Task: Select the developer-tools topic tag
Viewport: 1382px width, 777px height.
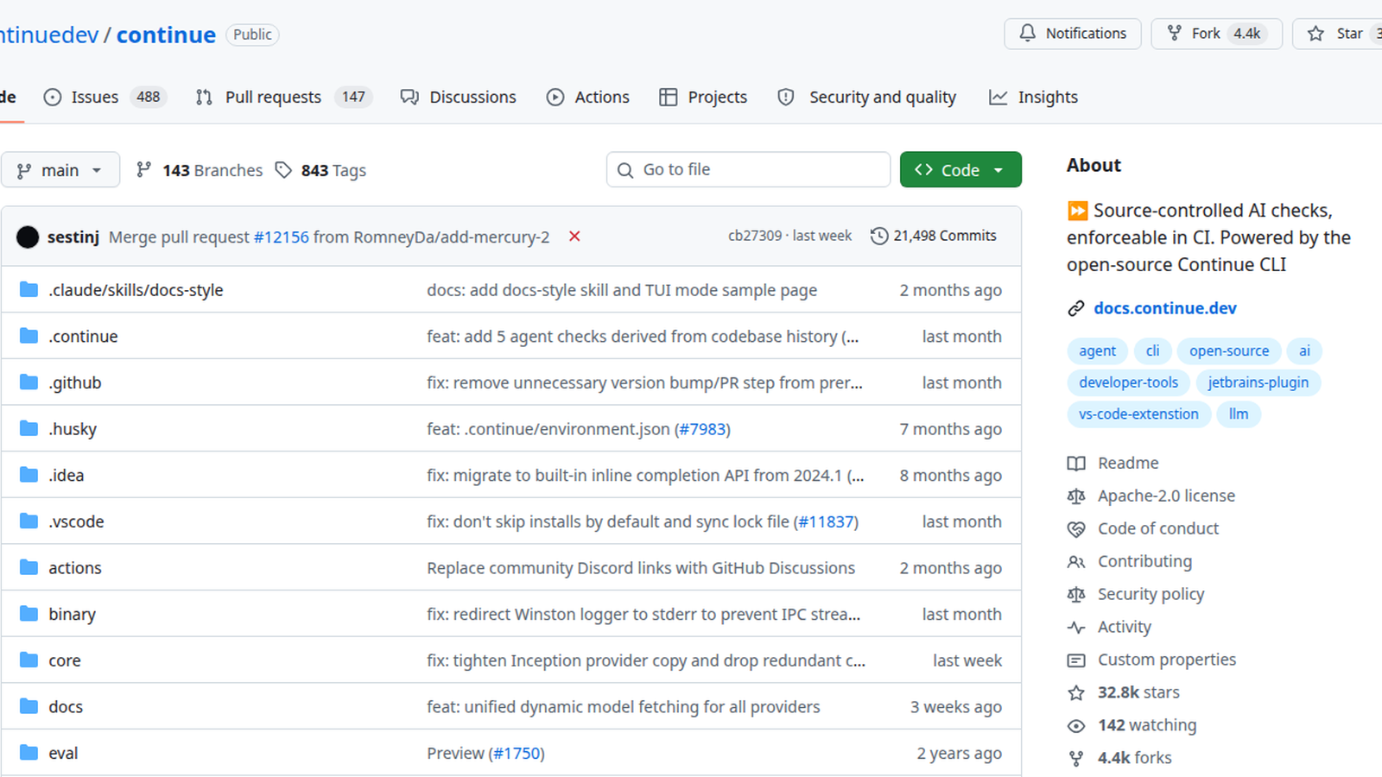Action: 1128,382
